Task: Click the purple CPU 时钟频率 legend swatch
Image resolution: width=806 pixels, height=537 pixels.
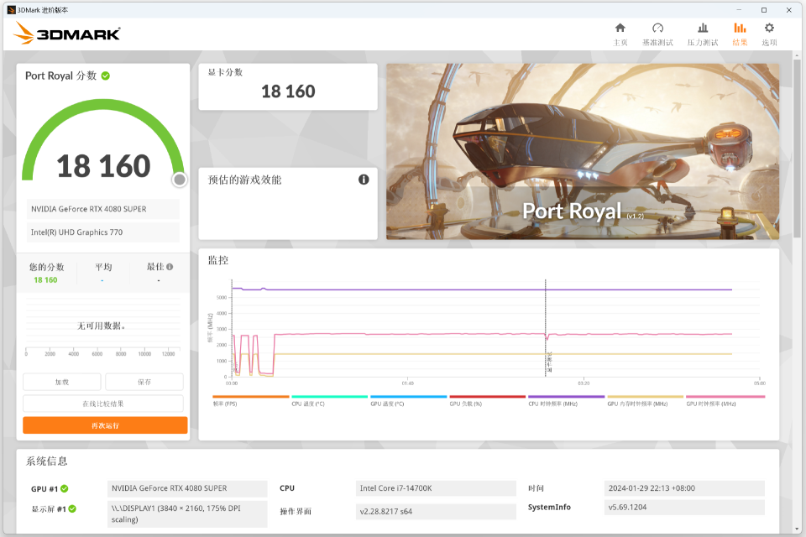Action: tap(566, 397)
